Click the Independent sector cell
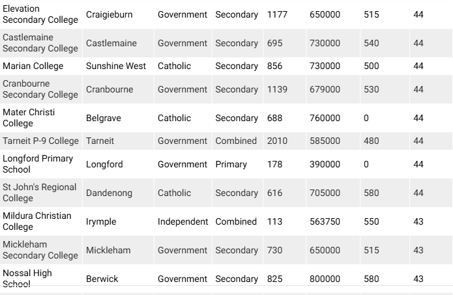The width and height of the screenshot is (453, 295). 183,221
